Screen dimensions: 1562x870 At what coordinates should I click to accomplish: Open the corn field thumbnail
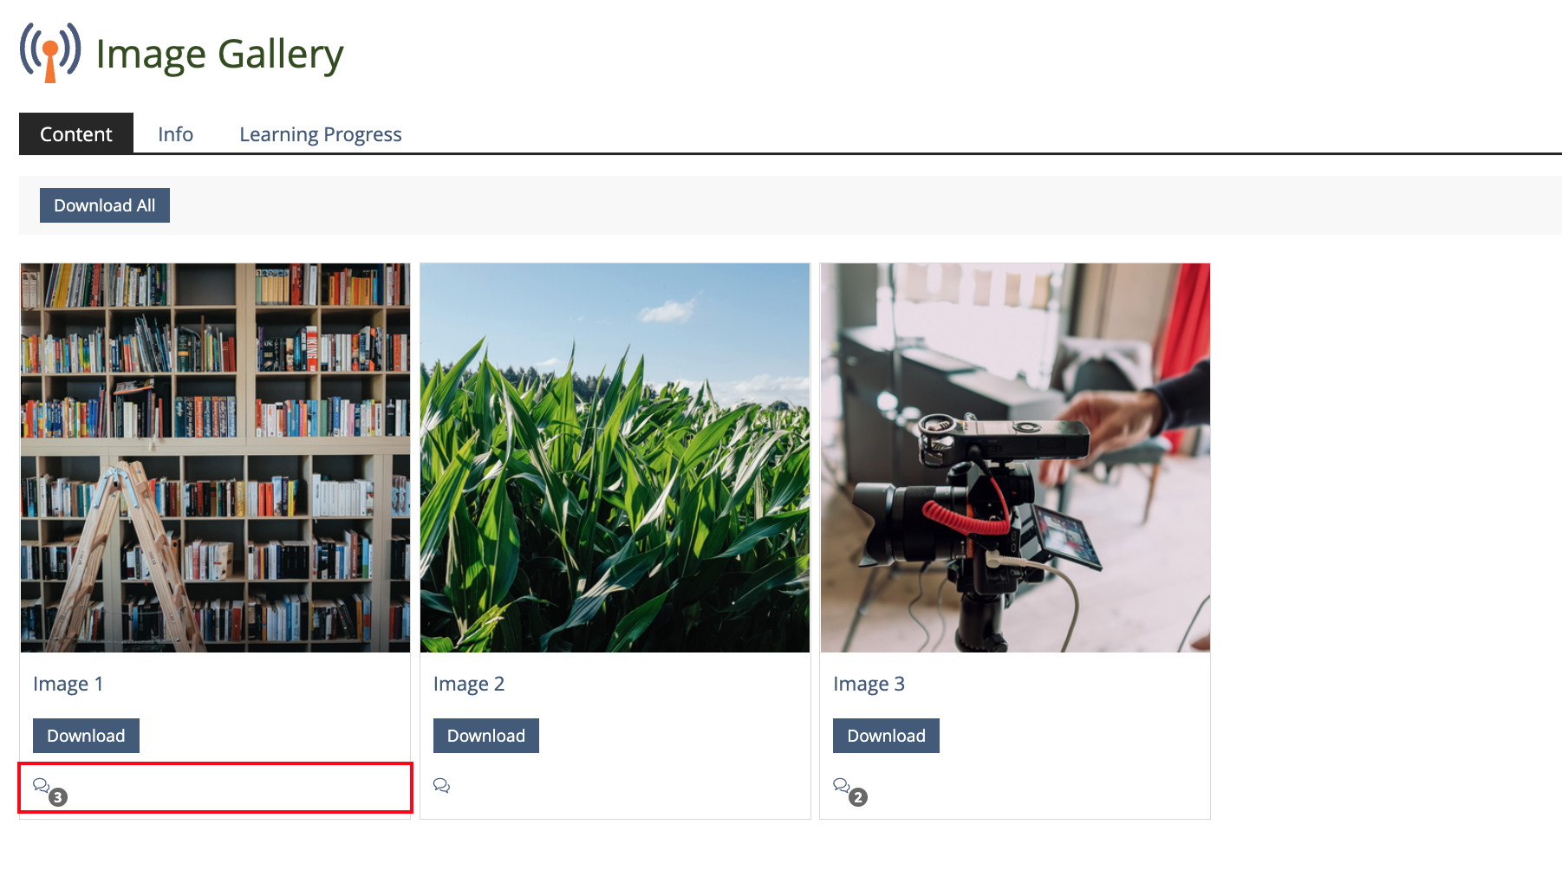click(x=615, y=458)
